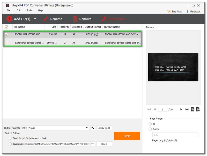Open the Output Format dropdown list
This screenshot has height=156, width=207.
click(87, 128)
